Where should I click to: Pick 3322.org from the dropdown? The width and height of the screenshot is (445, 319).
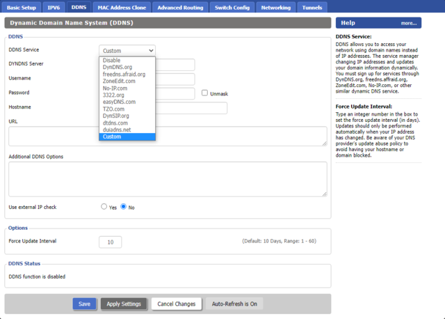pyautogui.click(x=127, y=95)
